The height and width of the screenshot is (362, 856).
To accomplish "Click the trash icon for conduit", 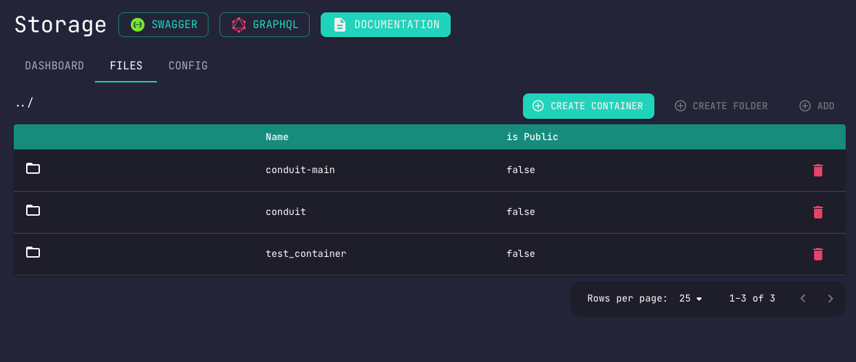I will coord(817,212).
